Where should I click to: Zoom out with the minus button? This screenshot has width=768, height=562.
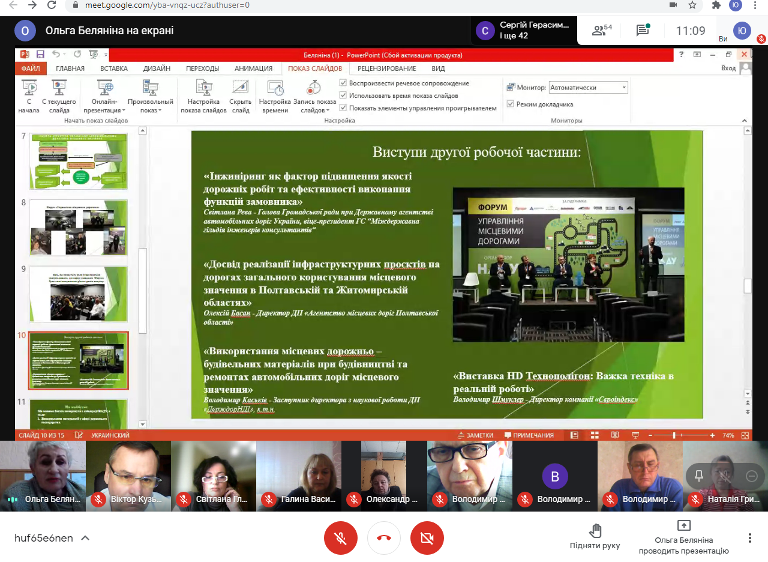coord(650,435)
